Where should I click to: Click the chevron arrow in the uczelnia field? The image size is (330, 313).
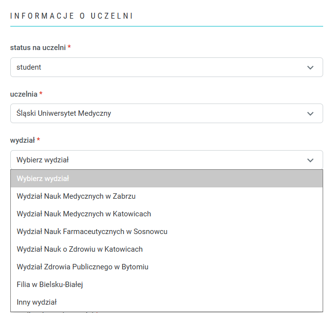pyautogui.click(x=310, y=114)
